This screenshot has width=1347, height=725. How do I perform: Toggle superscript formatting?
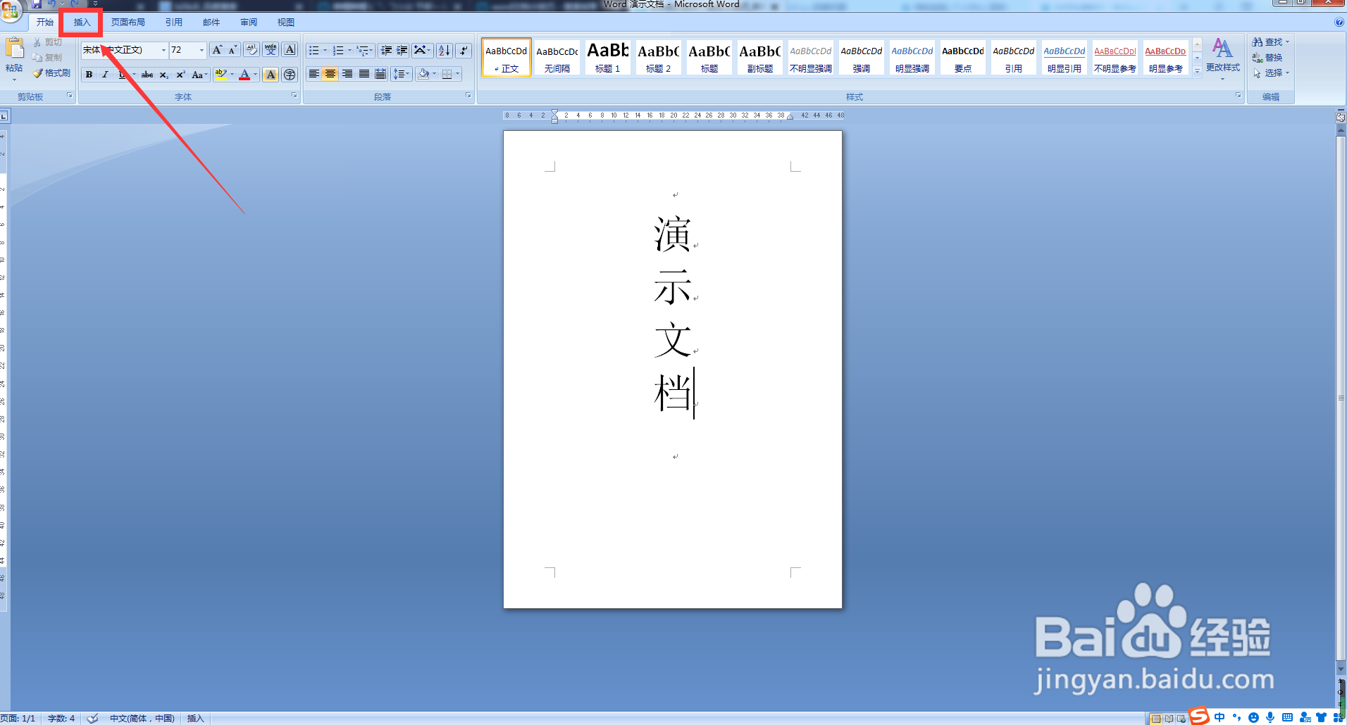[x=180, y=75]
